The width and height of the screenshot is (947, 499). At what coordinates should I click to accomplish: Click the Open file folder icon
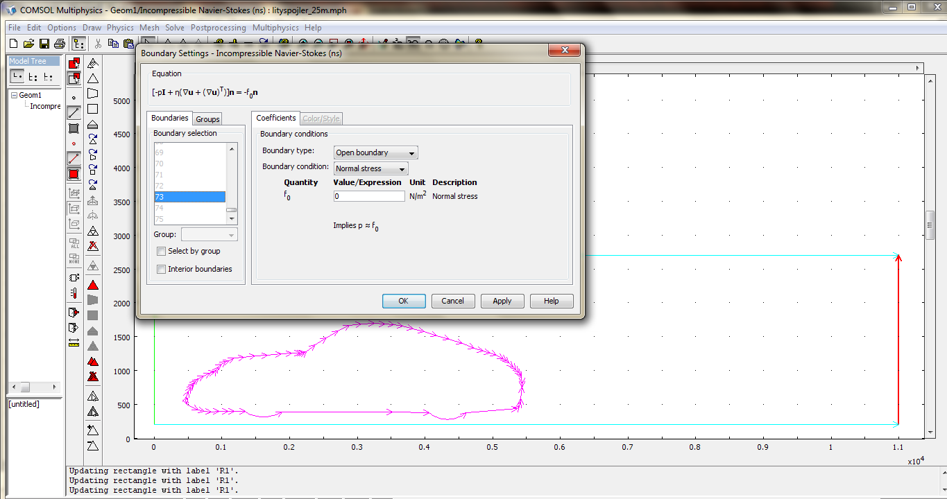coord(28,44)
